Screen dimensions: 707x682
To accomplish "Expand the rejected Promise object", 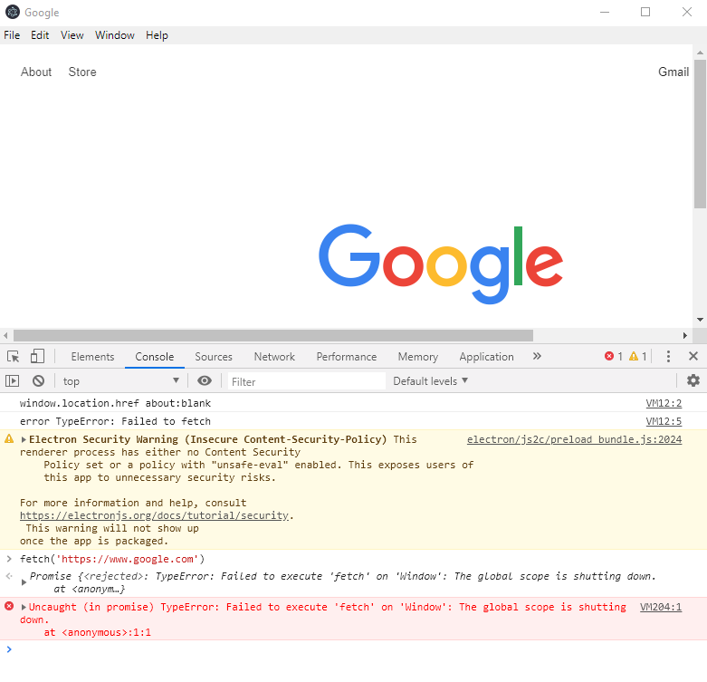I will tap(24, 582).
